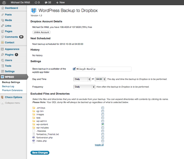
Task: Click the Appearance icon in sidebar
Action: [x=2, y=49]
